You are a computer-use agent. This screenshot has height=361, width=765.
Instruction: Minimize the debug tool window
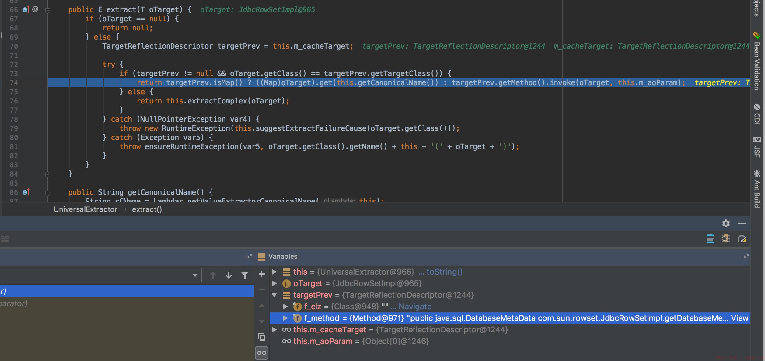click(x=742, y=223)
